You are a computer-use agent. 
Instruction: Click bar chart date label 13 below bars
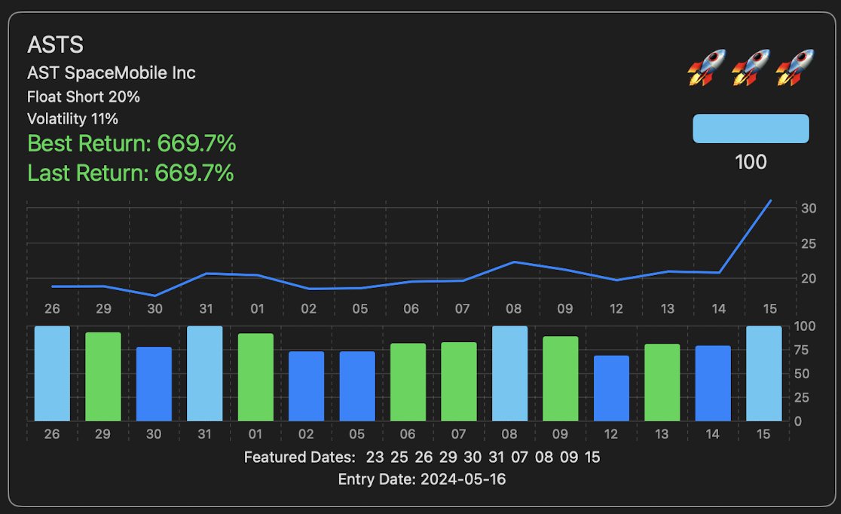pyautogui.click(x=662, y=434)
